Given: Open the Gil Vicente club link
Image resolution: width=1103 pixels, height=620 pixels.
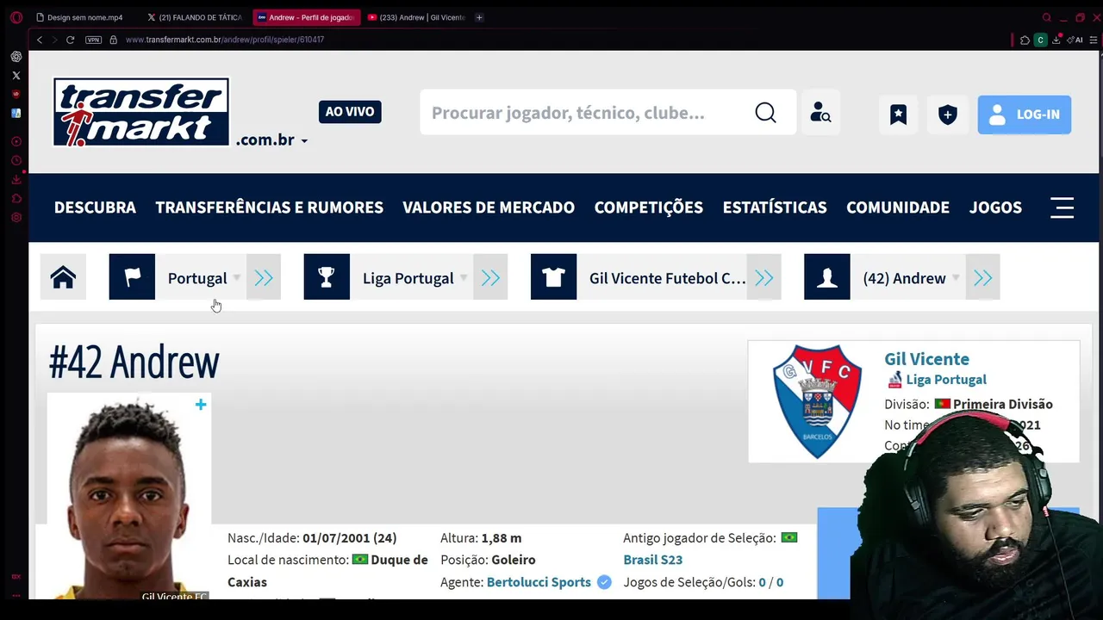Looking at the screenshot, I should [926, 359].
